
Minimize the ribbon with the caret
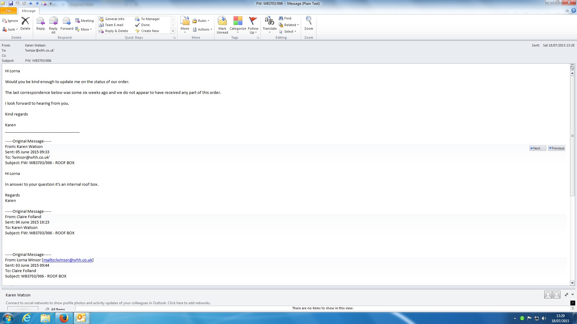click(567, 11)
